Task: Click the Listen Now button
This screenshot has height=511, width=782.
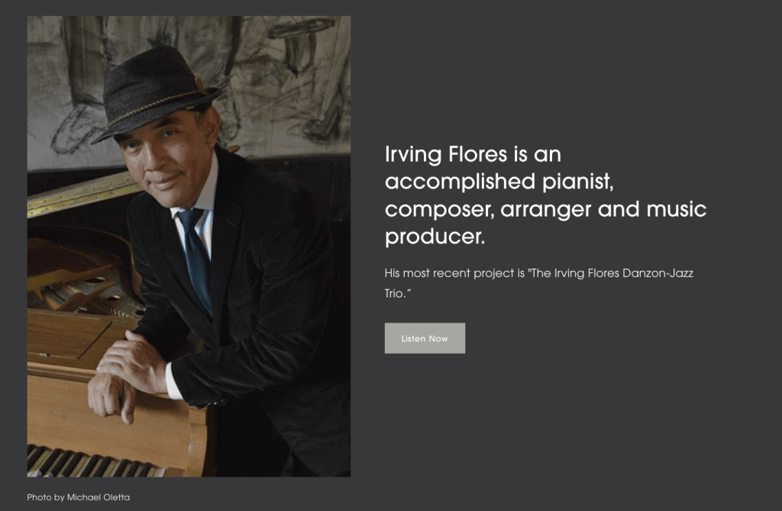Action: [x=425, y=339]
